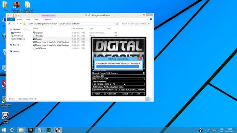This screenshot has width=237, height=133.
Task: Open the keygen DI taskbar icon
Action: (58, 130)
